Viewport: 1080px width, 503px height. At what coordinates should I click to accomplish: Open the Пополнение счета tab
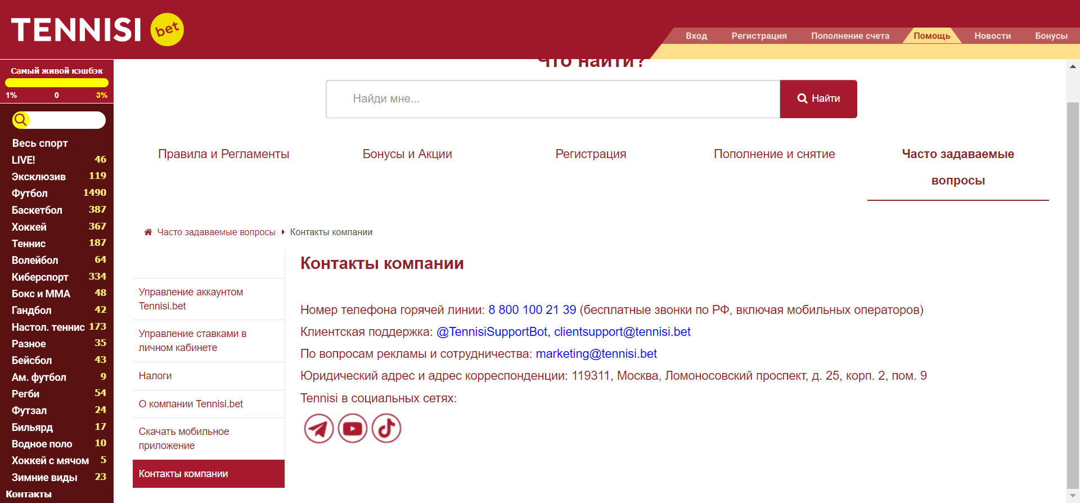850,35
